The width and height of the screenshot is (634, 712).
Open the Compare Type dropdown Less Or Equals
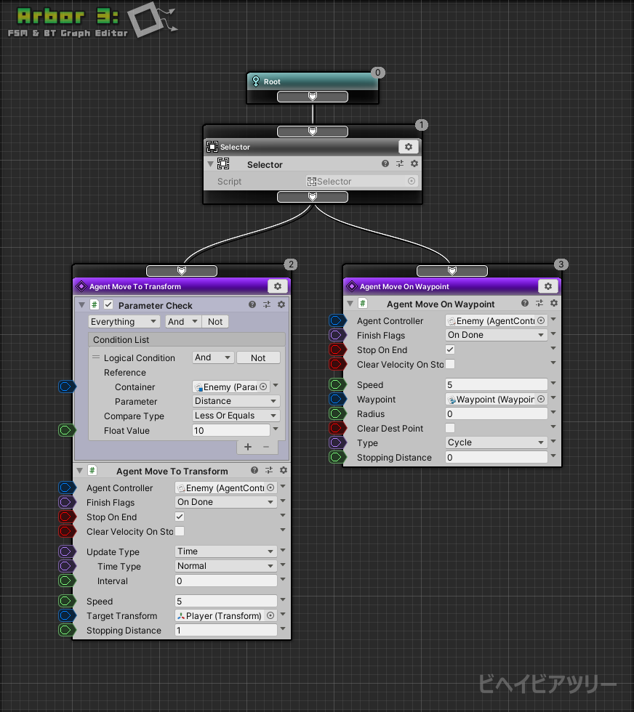click(236, 416)
